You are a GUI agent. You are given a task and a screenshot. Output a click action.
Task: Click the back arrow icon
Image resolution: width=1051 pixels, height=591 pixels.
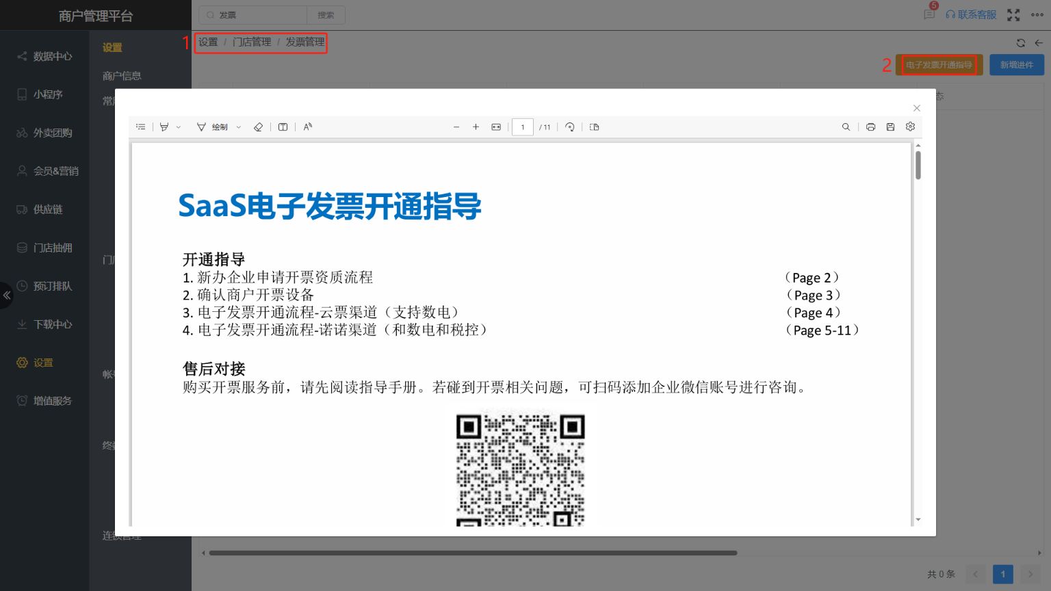1039,42
